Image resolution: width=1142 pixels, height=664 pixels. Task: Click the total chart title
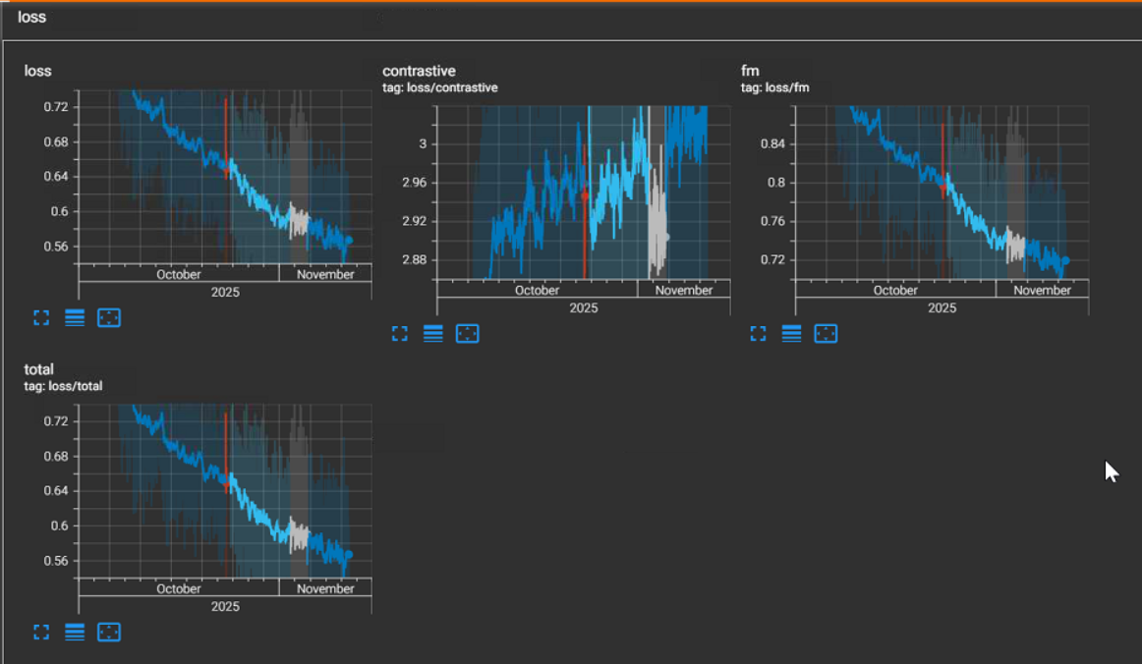[x=38, y=370]
